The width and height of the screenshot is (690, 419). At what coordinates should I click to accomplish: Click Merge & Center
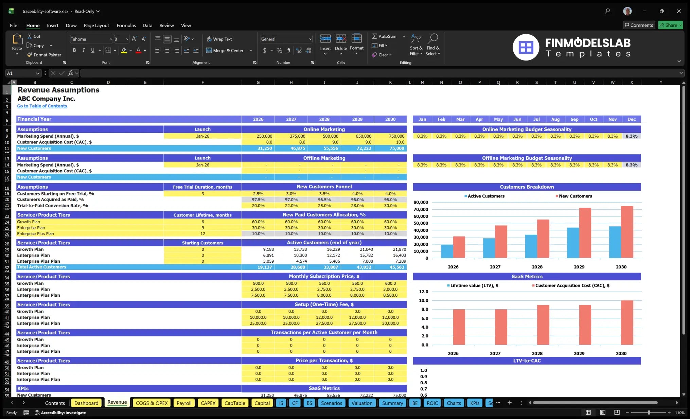click(x=225, y=50)
